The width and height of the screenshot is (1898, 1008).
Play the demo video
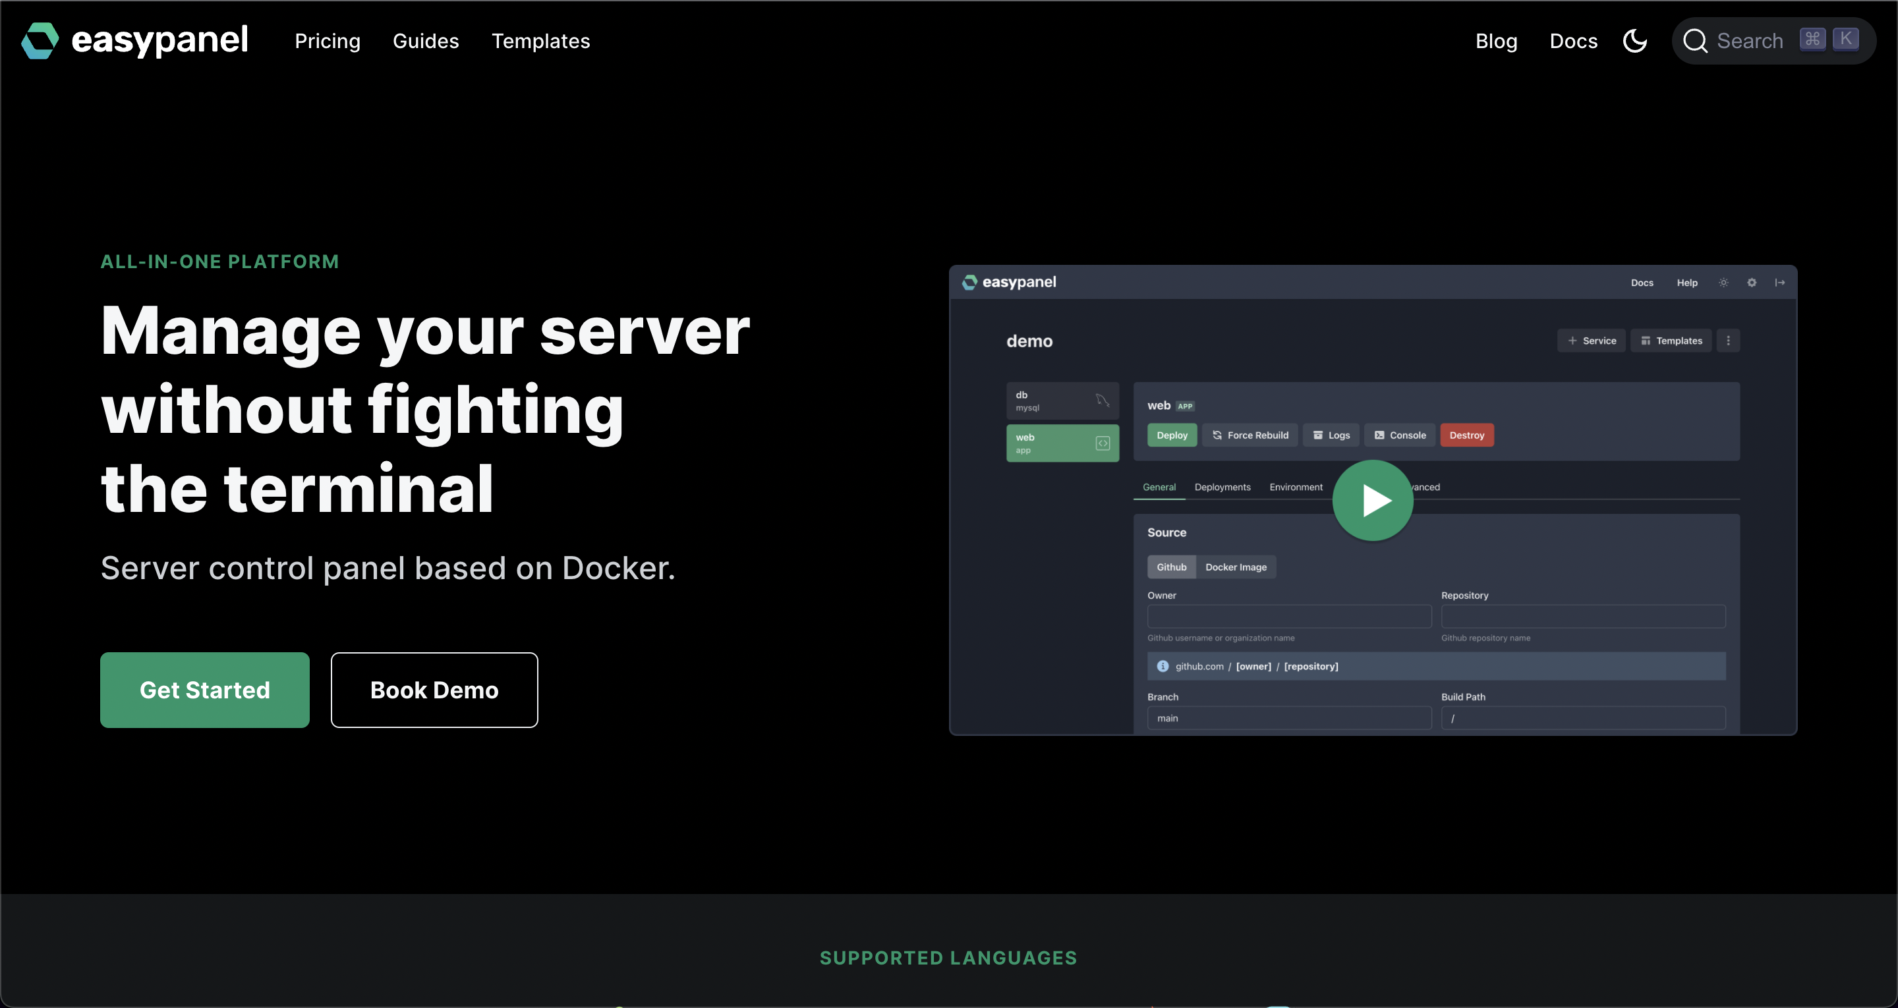(x=1373, y=500)
